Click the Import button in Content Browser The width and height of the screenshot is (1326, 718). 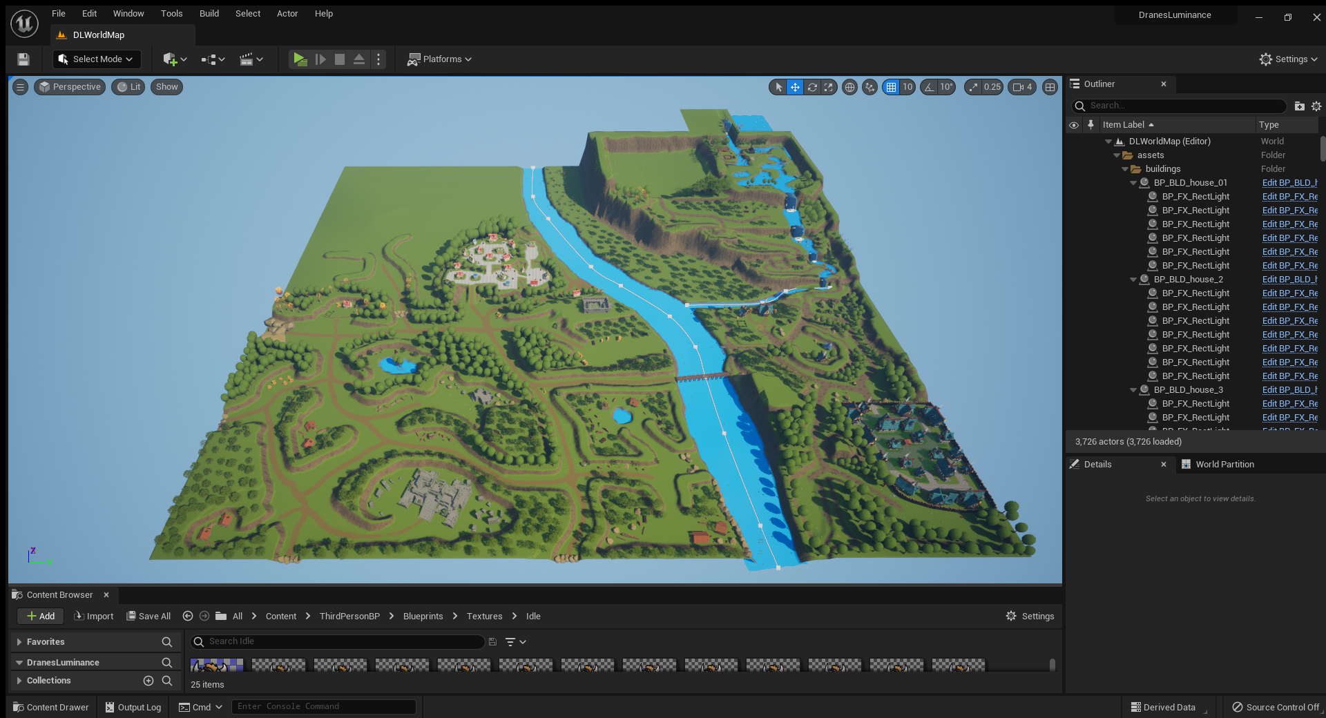(x=93, y=617)
